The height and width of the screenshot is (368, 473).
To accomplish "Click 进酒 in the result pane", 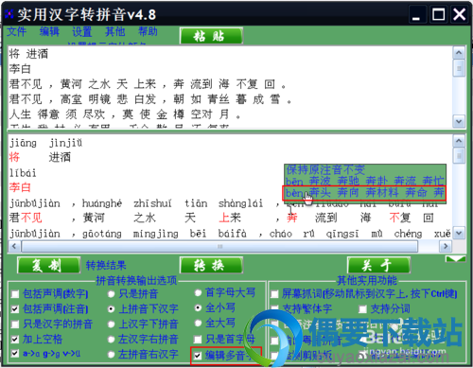I will [60, 157].
